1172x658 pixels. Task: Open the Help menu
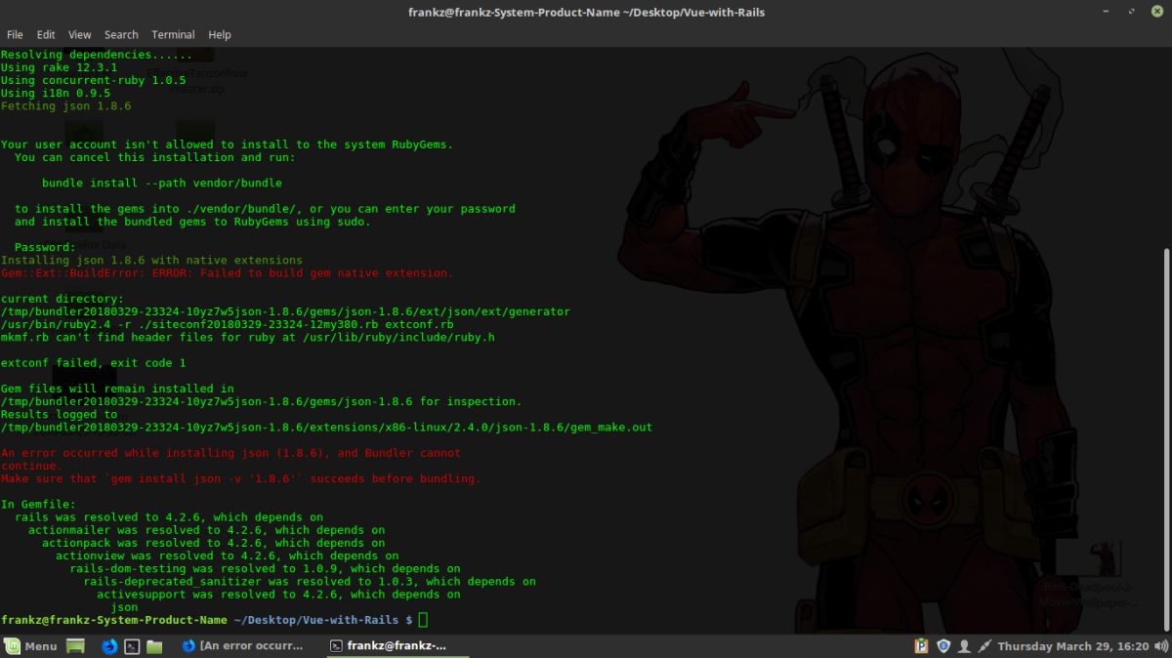(x=220, y=34)
